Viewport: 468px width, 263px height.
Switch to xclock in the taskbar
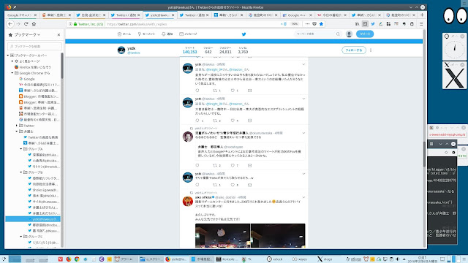(275, 259)
